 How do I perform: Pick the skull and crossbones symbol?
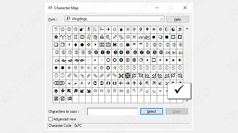pos(89,29)
